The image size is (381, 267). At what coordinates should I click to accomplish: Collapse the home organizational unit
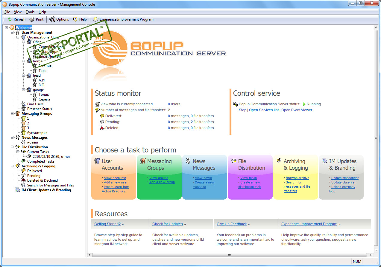[x=23, y=61]
